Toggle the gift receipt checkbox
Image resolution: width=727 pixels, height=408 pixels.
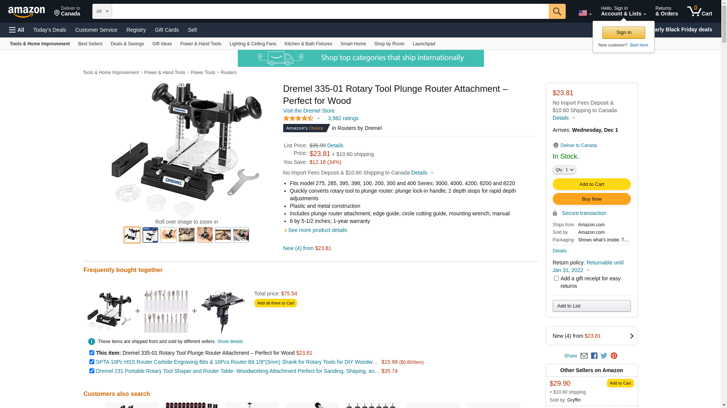click(x=556, y=278)
